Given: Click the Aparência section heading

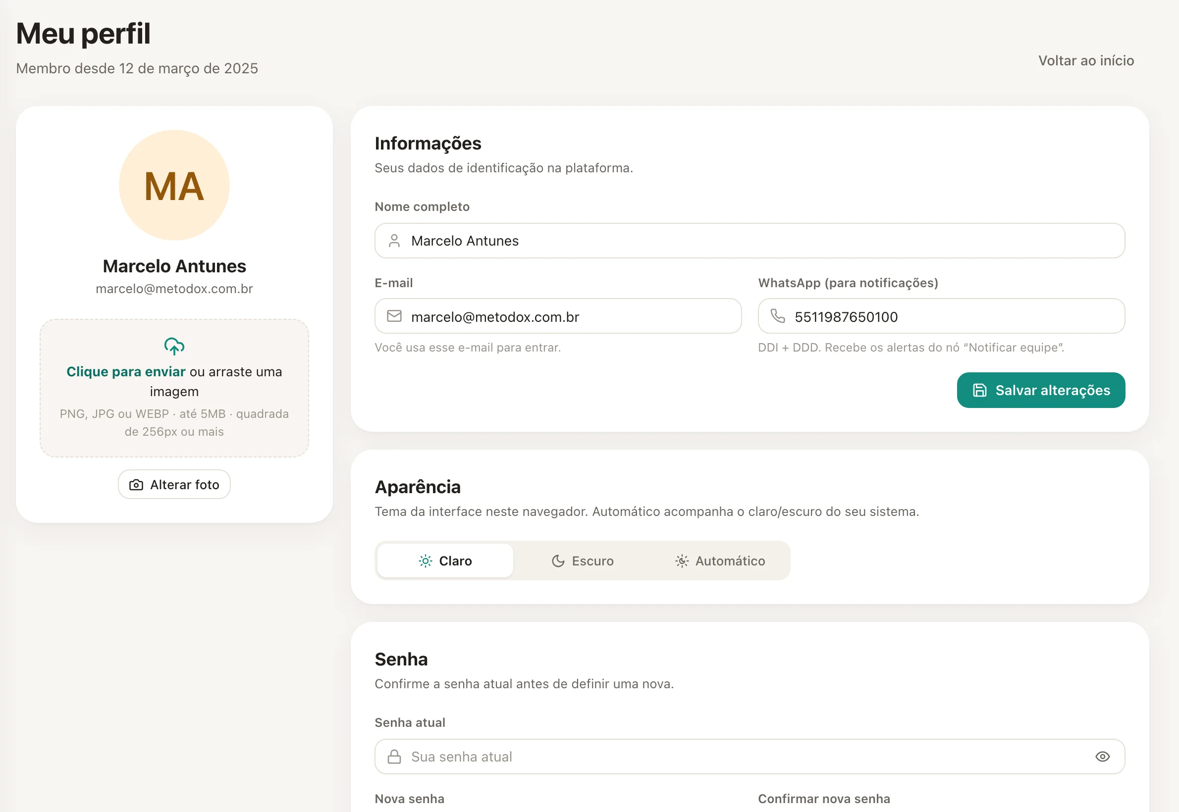Looking at the screenshot, I should coord(418,487).
